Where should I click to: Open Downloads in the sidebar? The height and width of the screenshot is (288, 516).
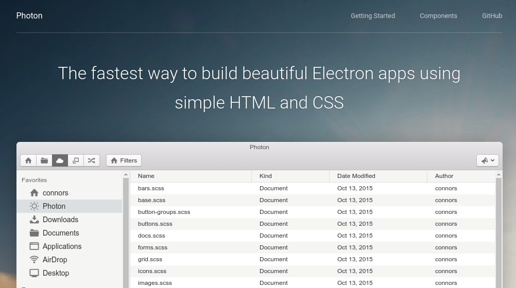[x=69, y=220]
